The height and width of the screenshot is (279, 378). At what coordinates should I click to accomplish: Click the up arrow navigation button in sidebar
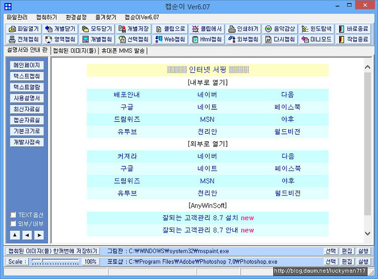[15, 235]
